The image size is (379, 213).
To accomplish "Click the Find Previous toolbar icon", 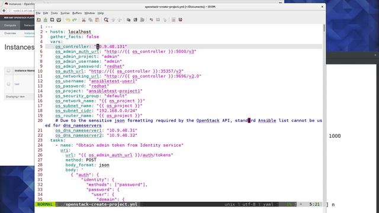I will tap(120, 20).
